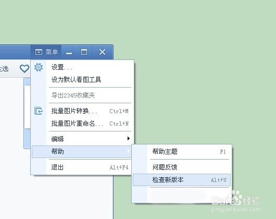Open 设置... from the menu
276x219 pixels.
(82, 67)
